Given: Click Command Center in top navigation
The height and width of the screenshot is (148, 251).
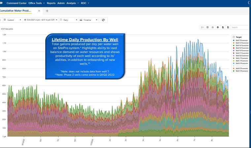Looking at the screenshot, I should 17,3.
